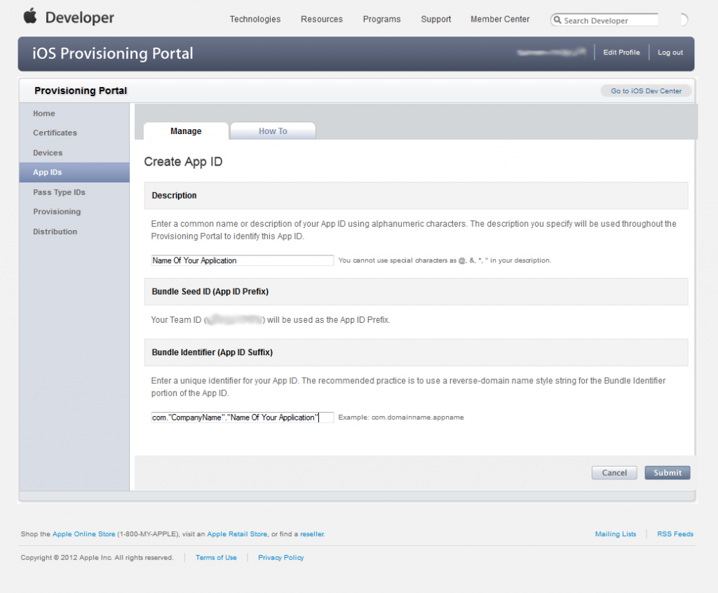Click the Apple logo icon

click(30, 16)
